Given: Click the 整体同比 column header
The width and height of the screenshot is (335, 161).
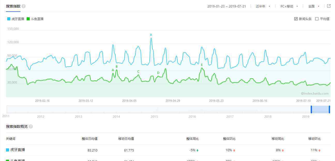Looking at the screenshot, I should coord(193,139).
